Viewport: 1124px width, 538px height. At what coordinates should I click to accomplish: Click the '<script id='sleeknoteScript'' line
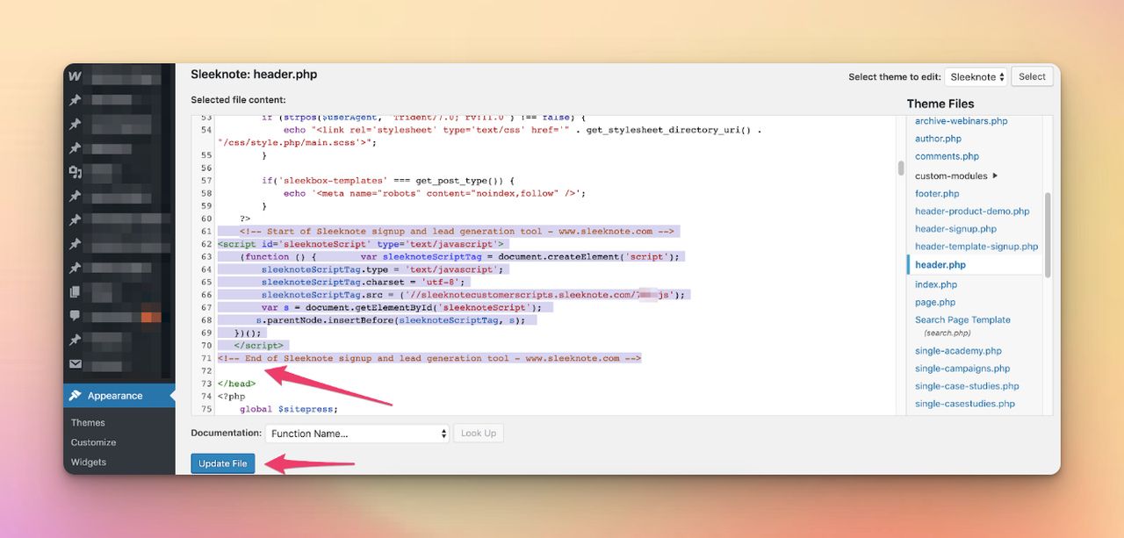[361, 244]
